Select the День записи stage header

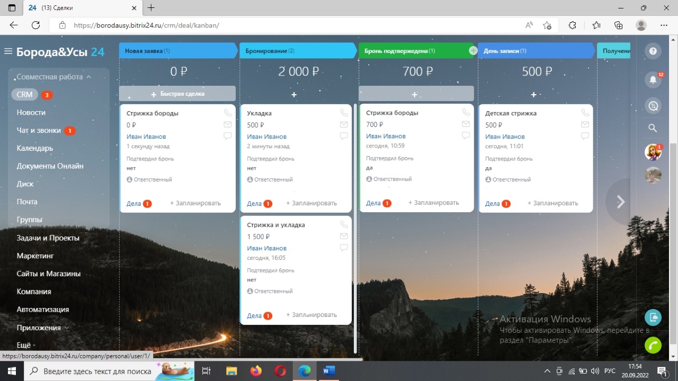pyautogui.click(x=536, y=51)
